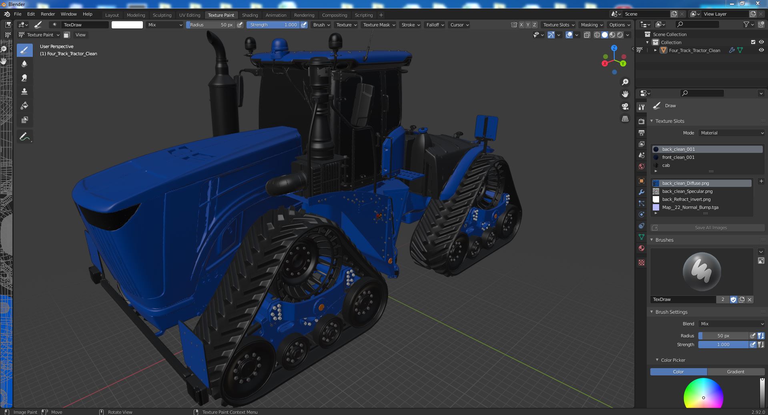Open the Render menu

48,14
